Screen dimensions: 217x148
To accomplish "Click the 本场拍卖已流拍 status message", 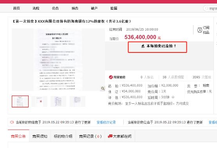I will (x=161, y=46).
